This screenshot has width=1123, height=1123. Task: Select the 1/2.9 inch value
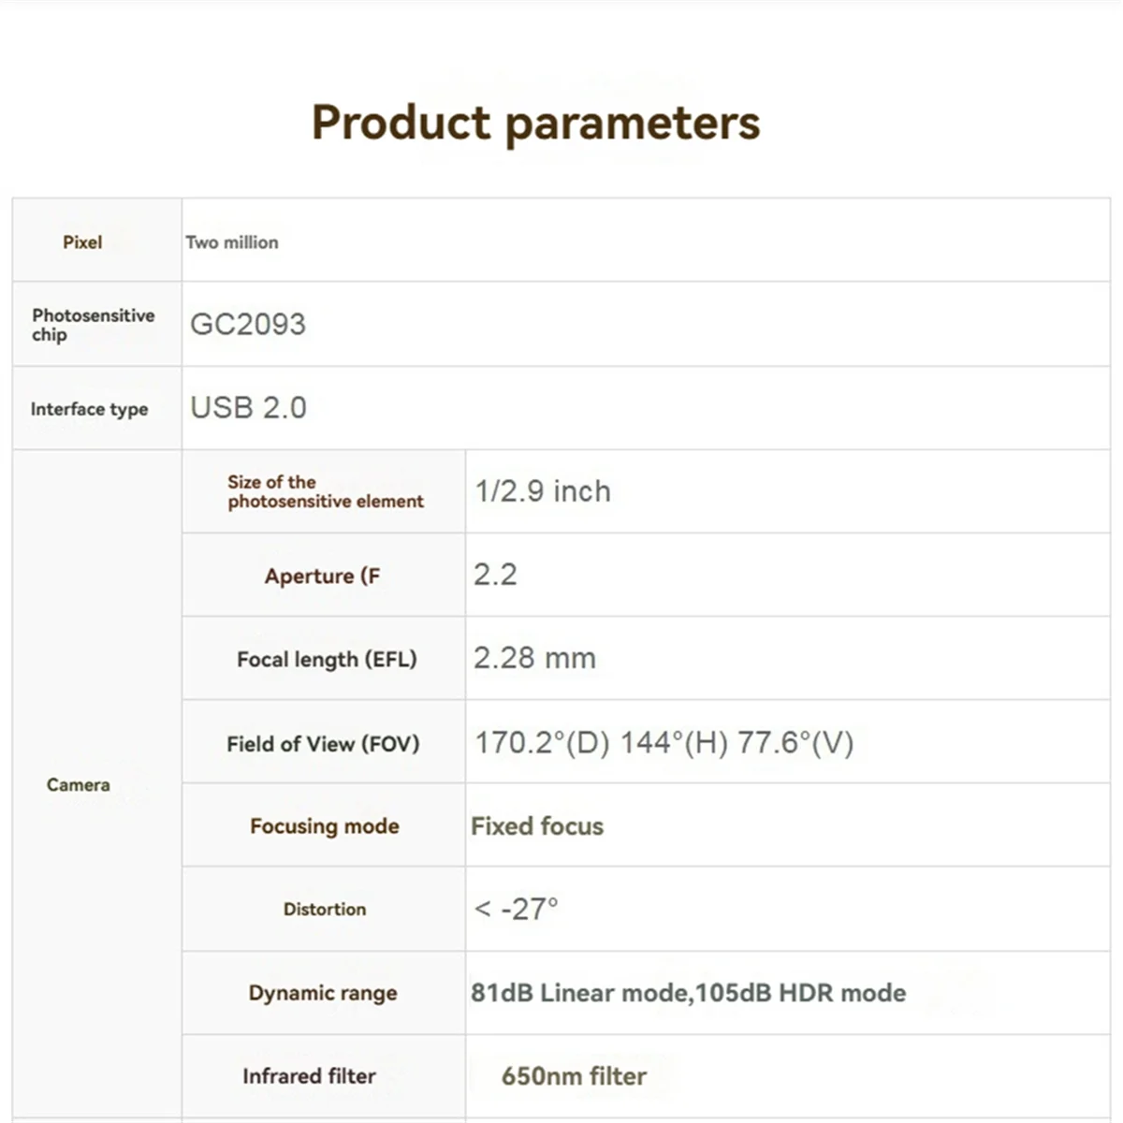543,491
